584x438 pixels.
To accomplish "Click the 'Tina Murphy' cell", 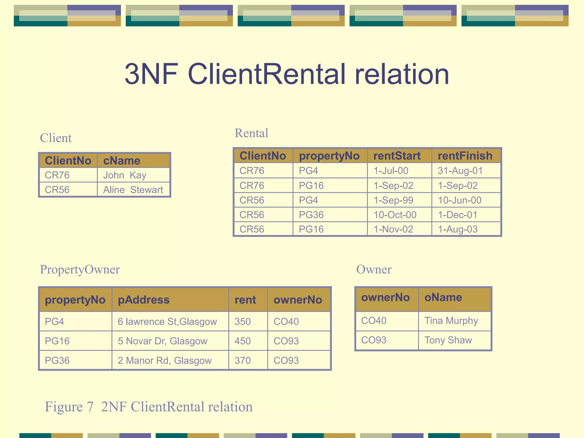I will pos(451,321).
